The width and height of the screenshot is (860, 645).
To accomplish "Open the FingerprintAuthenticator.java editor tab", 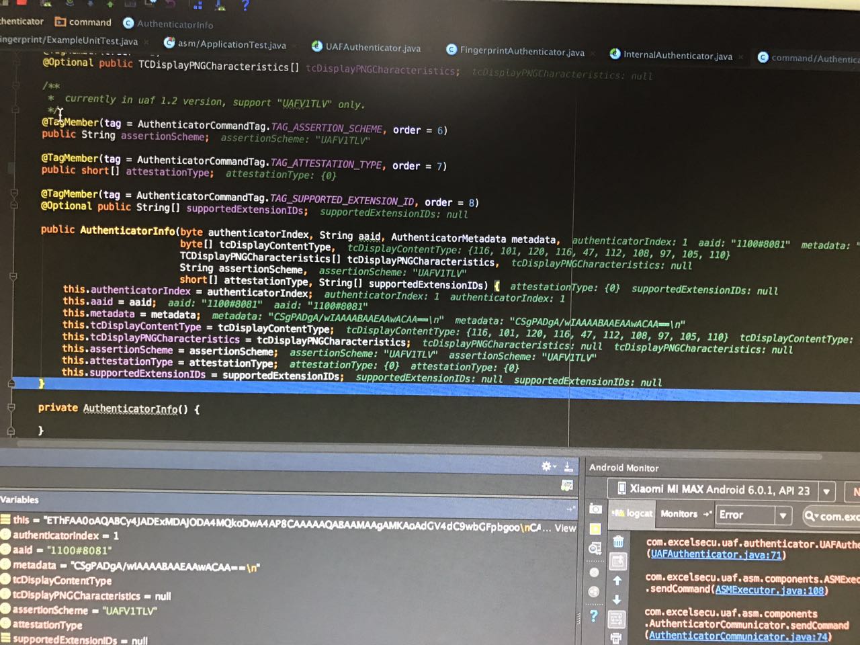I will (x=515, y=51).
